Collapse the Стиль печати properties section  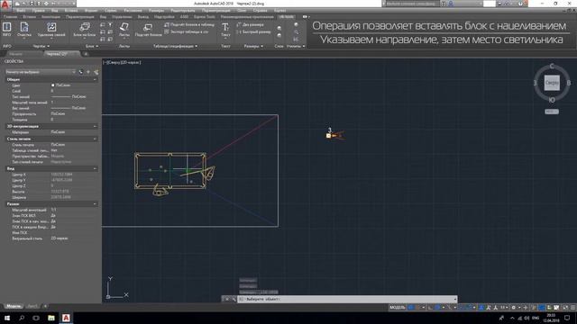click(x=95, y=139)
